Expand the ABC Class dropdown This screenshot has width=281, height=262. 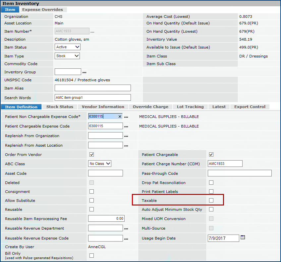(x=100, y=164)
